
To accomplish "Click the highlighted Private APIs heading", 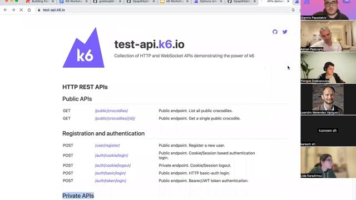I will tap(78, 196).
